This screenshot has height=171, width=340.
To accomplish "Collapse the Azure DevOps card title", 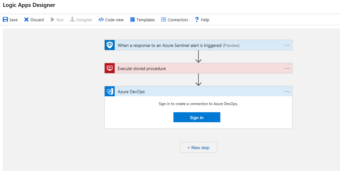I will tap(131, 92).
